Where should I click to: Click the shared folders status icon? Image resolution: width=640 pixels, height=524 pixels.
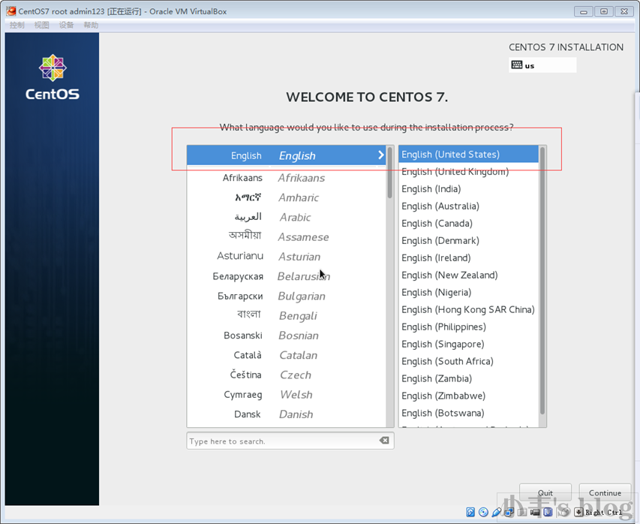coord(522,512)
